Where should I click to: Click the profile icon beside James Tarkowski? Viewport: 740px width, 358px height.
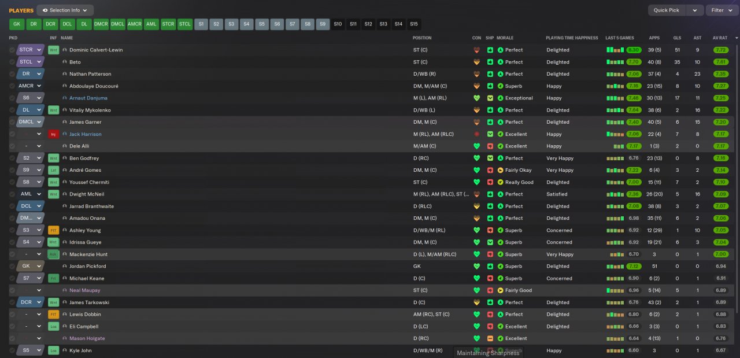click(65, 302)
